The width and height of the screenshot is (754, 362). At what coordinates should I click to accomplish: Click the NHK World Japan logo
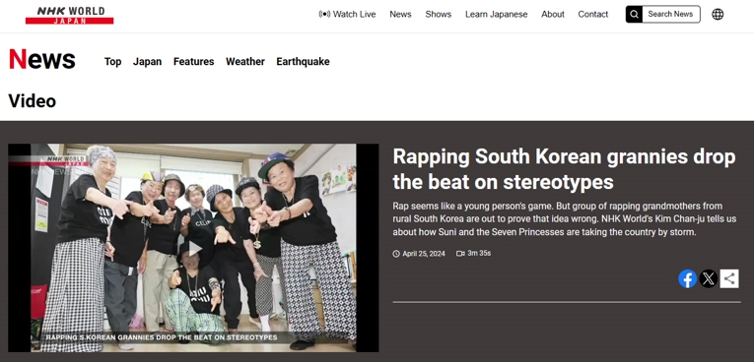pos(70,15)
